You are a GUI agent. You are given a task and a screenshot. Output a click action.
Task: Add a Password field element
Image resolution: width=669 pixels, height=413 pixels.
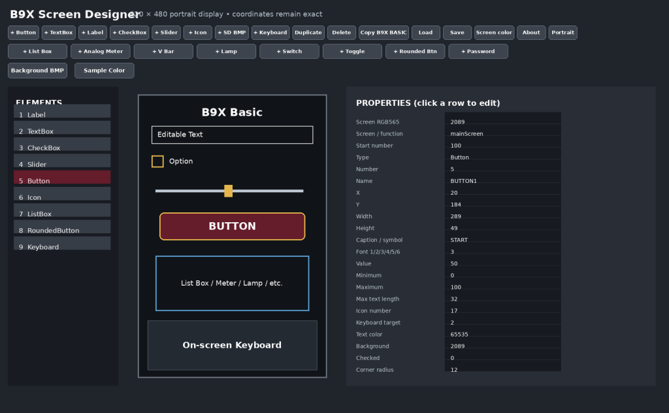coord(478,51)
